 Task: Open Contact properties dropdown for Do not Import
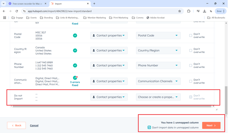109,97
